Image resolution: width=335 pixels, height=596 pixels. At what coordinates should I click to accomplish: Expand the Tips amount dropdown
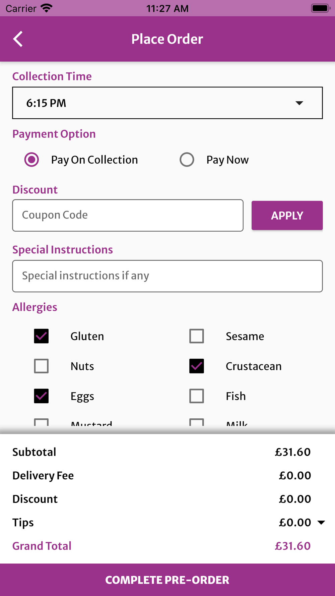pos(321,522)
